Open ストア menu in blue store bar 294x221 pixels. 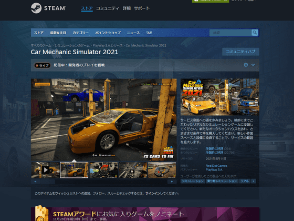(x=39, y=33)
